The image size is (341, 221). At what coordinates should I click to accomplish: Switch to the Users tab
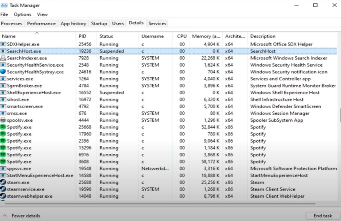[x=118, y=24]
